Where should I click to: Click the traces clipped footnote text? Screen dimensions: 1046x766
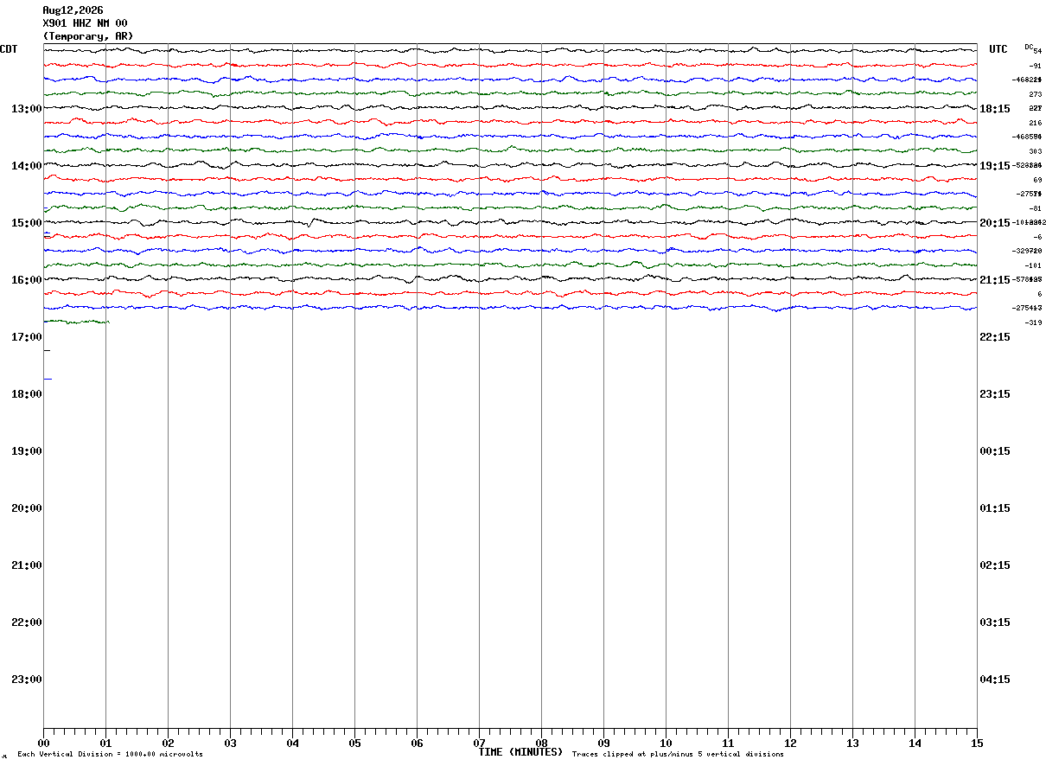678,755
